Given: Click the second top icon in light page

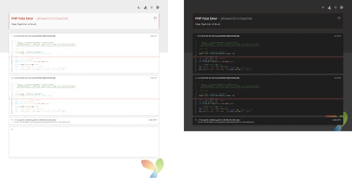Looking at the screenshot, I should point(145,7).
